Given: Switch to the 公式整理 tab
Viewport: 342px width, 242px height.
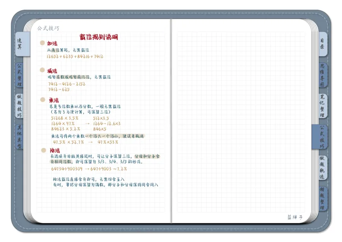Looking at the screenshot, I should point(19,75).
